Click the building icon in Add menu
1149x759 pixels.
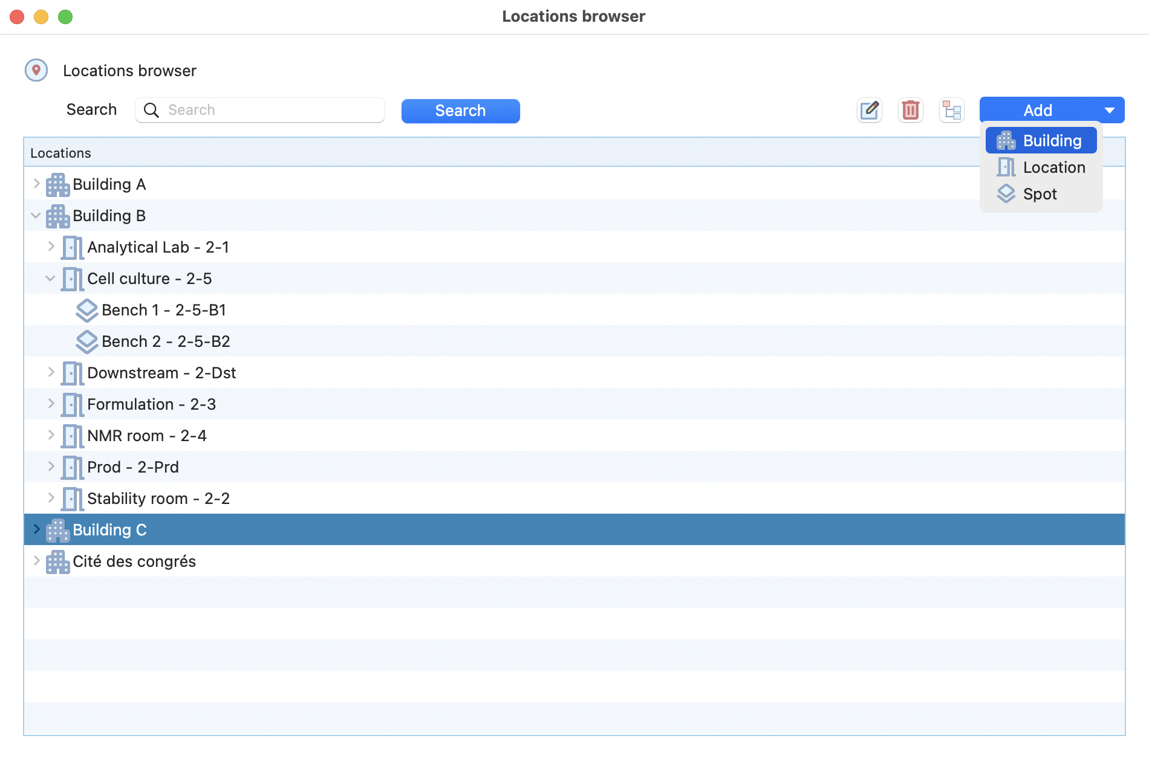point(1006,141)
